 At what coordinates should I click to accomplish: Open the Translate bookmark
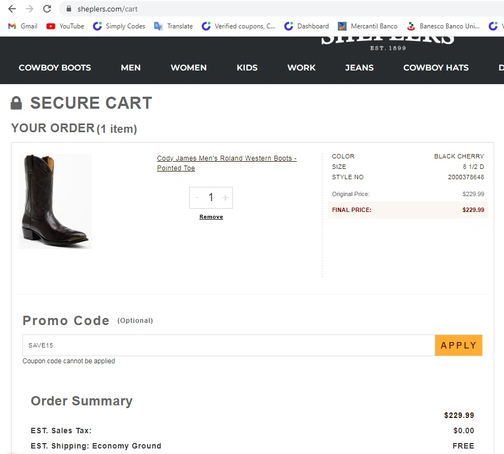[x=174, y=26]
